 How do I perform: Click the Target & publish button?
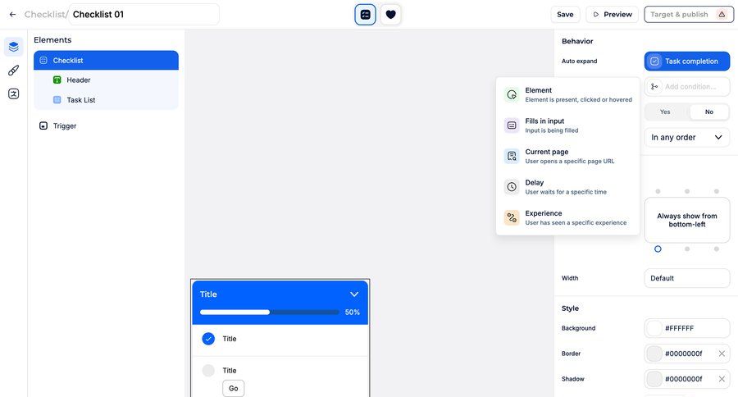click(x=688, y=15)
